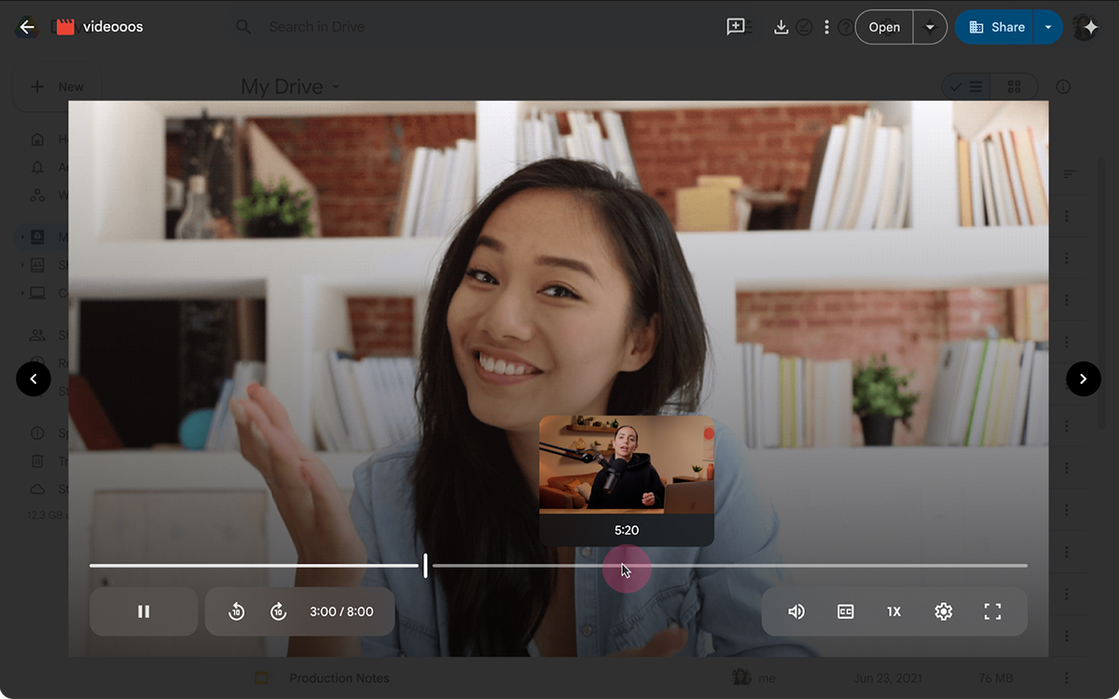
Task: Change playback speed via the 1X button
Action: coord(894,611)
